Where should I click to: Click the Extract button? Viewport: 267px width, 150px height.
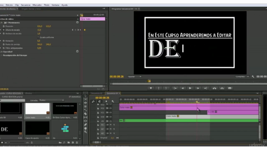(x=222, y=88)
